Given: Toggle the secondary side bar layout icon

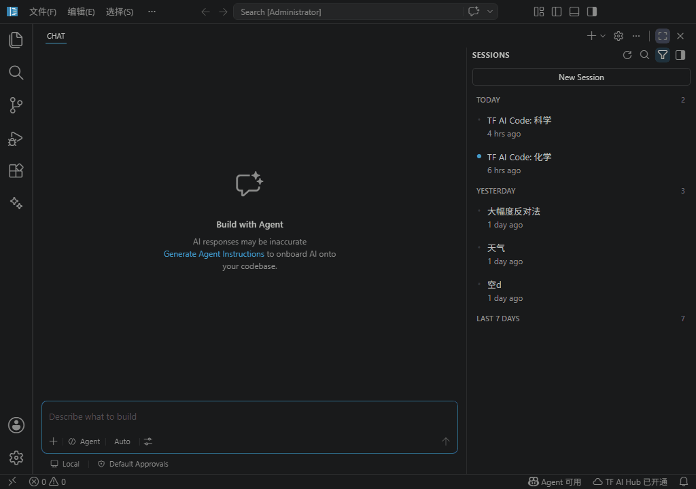Looking at the screenshot, I should click(x=592, y=12).
